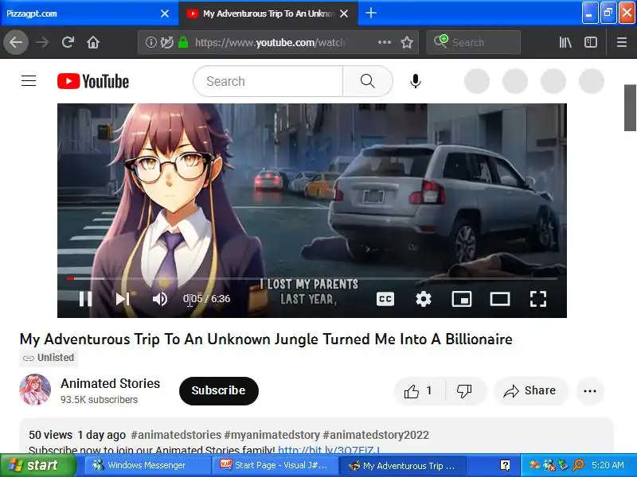The height and width of the screenshot is (477, 637).
Task: Share the video
Action: point(530,390)
